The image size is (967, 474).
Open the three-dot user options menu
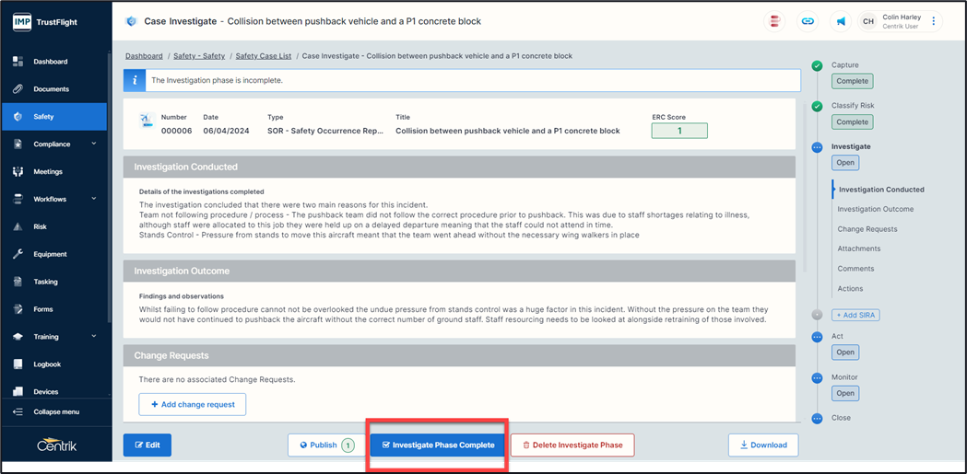933,21
